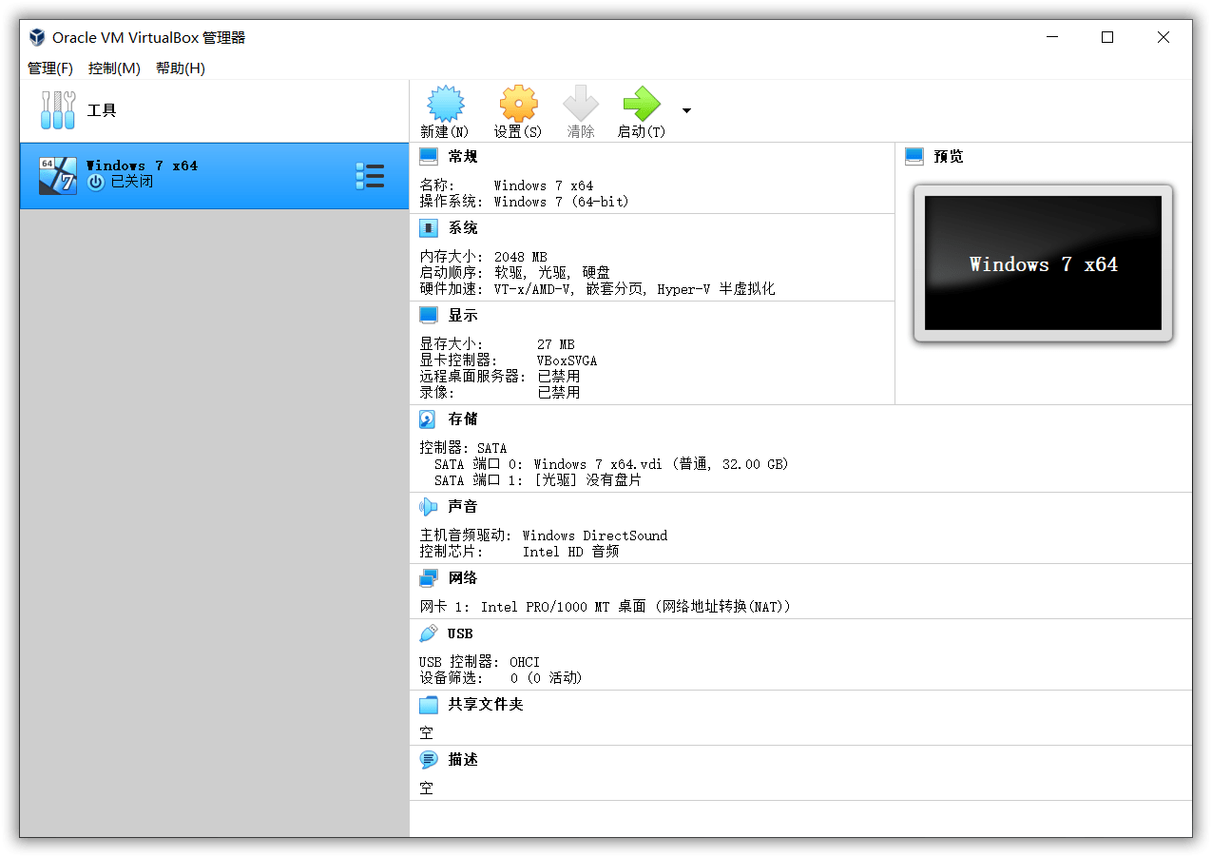Viewport: 1212px width, 857px height.
Task: Click the 常规 section icon
Action: pyautogui.click(x=428, y=156)
